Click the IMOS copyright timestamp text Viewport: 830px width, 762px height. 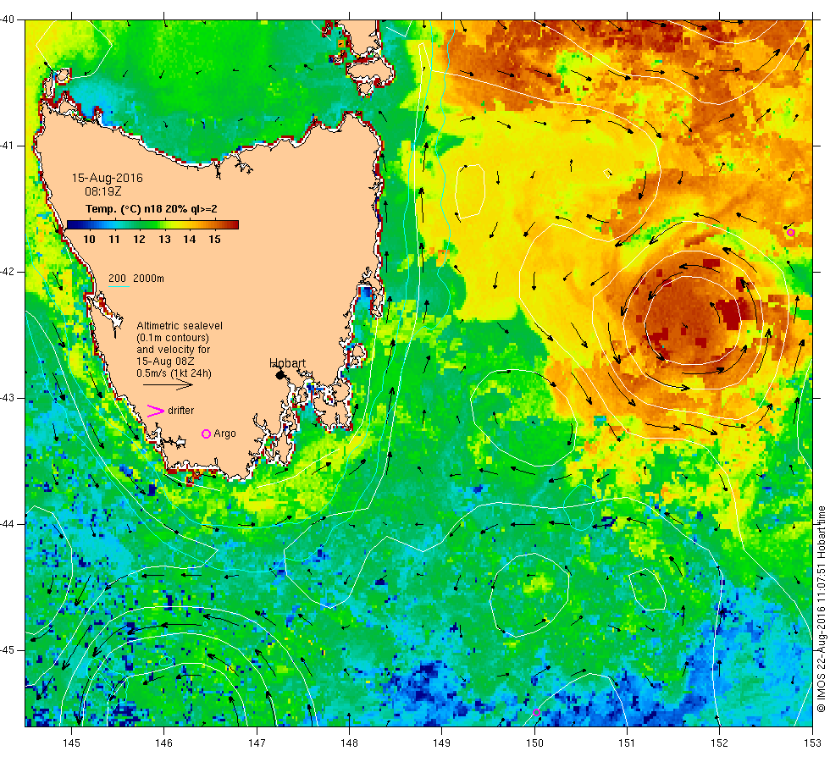[821, 609]
